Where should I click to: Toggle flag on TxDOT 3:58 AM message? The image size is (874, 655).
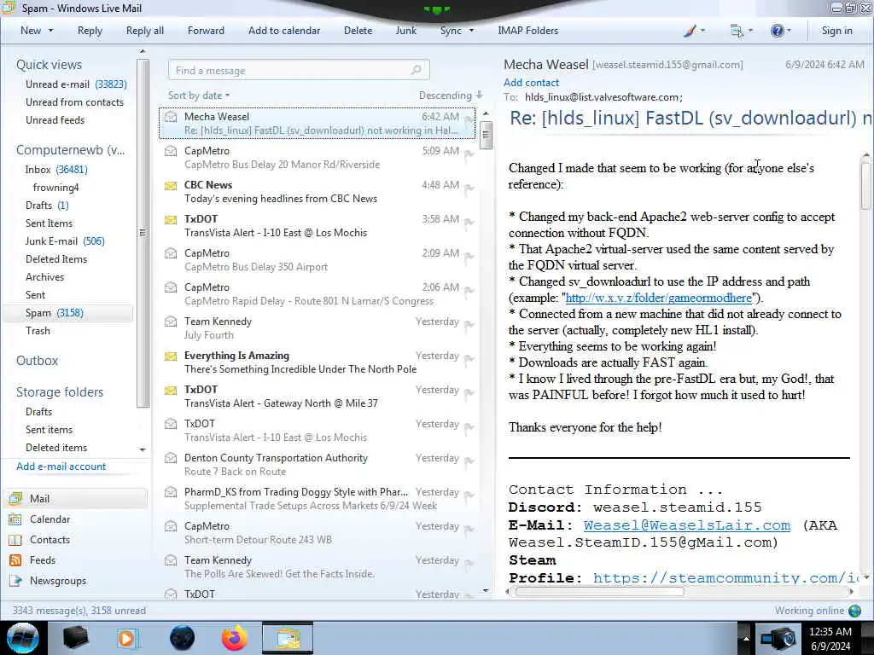[x=469, y=223]
